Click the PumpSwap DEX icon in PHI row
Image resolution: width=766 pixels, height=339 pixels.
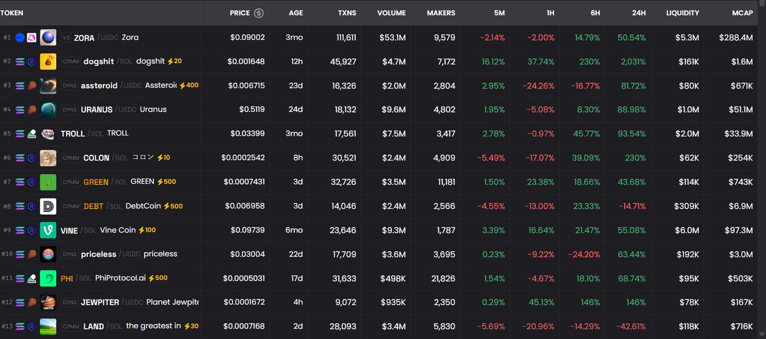click(x=31, y=278)
